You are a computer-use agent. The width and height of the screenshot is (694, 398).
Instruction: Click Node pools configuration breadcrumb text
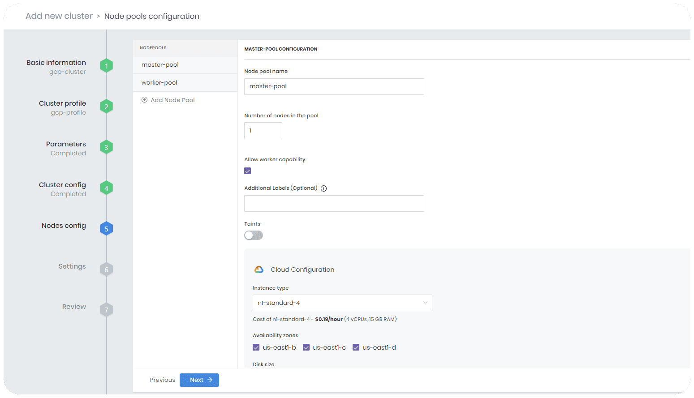tap(152, 16)
